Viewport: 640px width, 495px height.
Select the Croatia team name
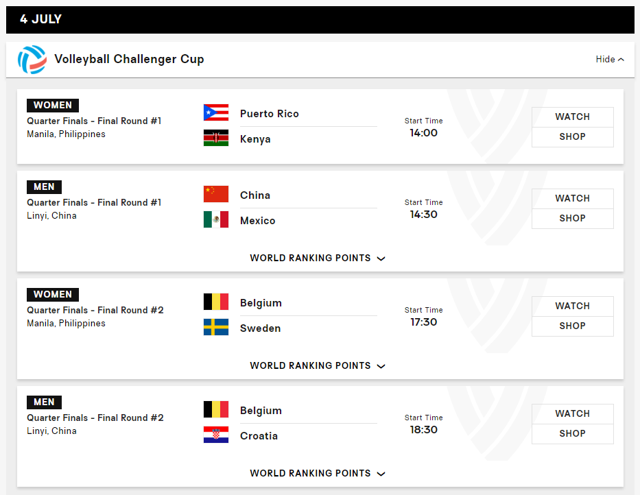pyautogui.click(x=259, y=436)
